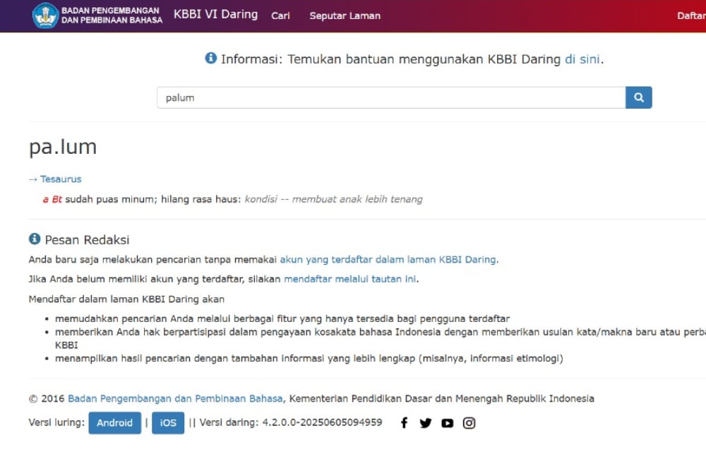This screenshot has height=471, width=706.
Task: Click Daftar in the top navigation
Action: (x=691, y=16)
